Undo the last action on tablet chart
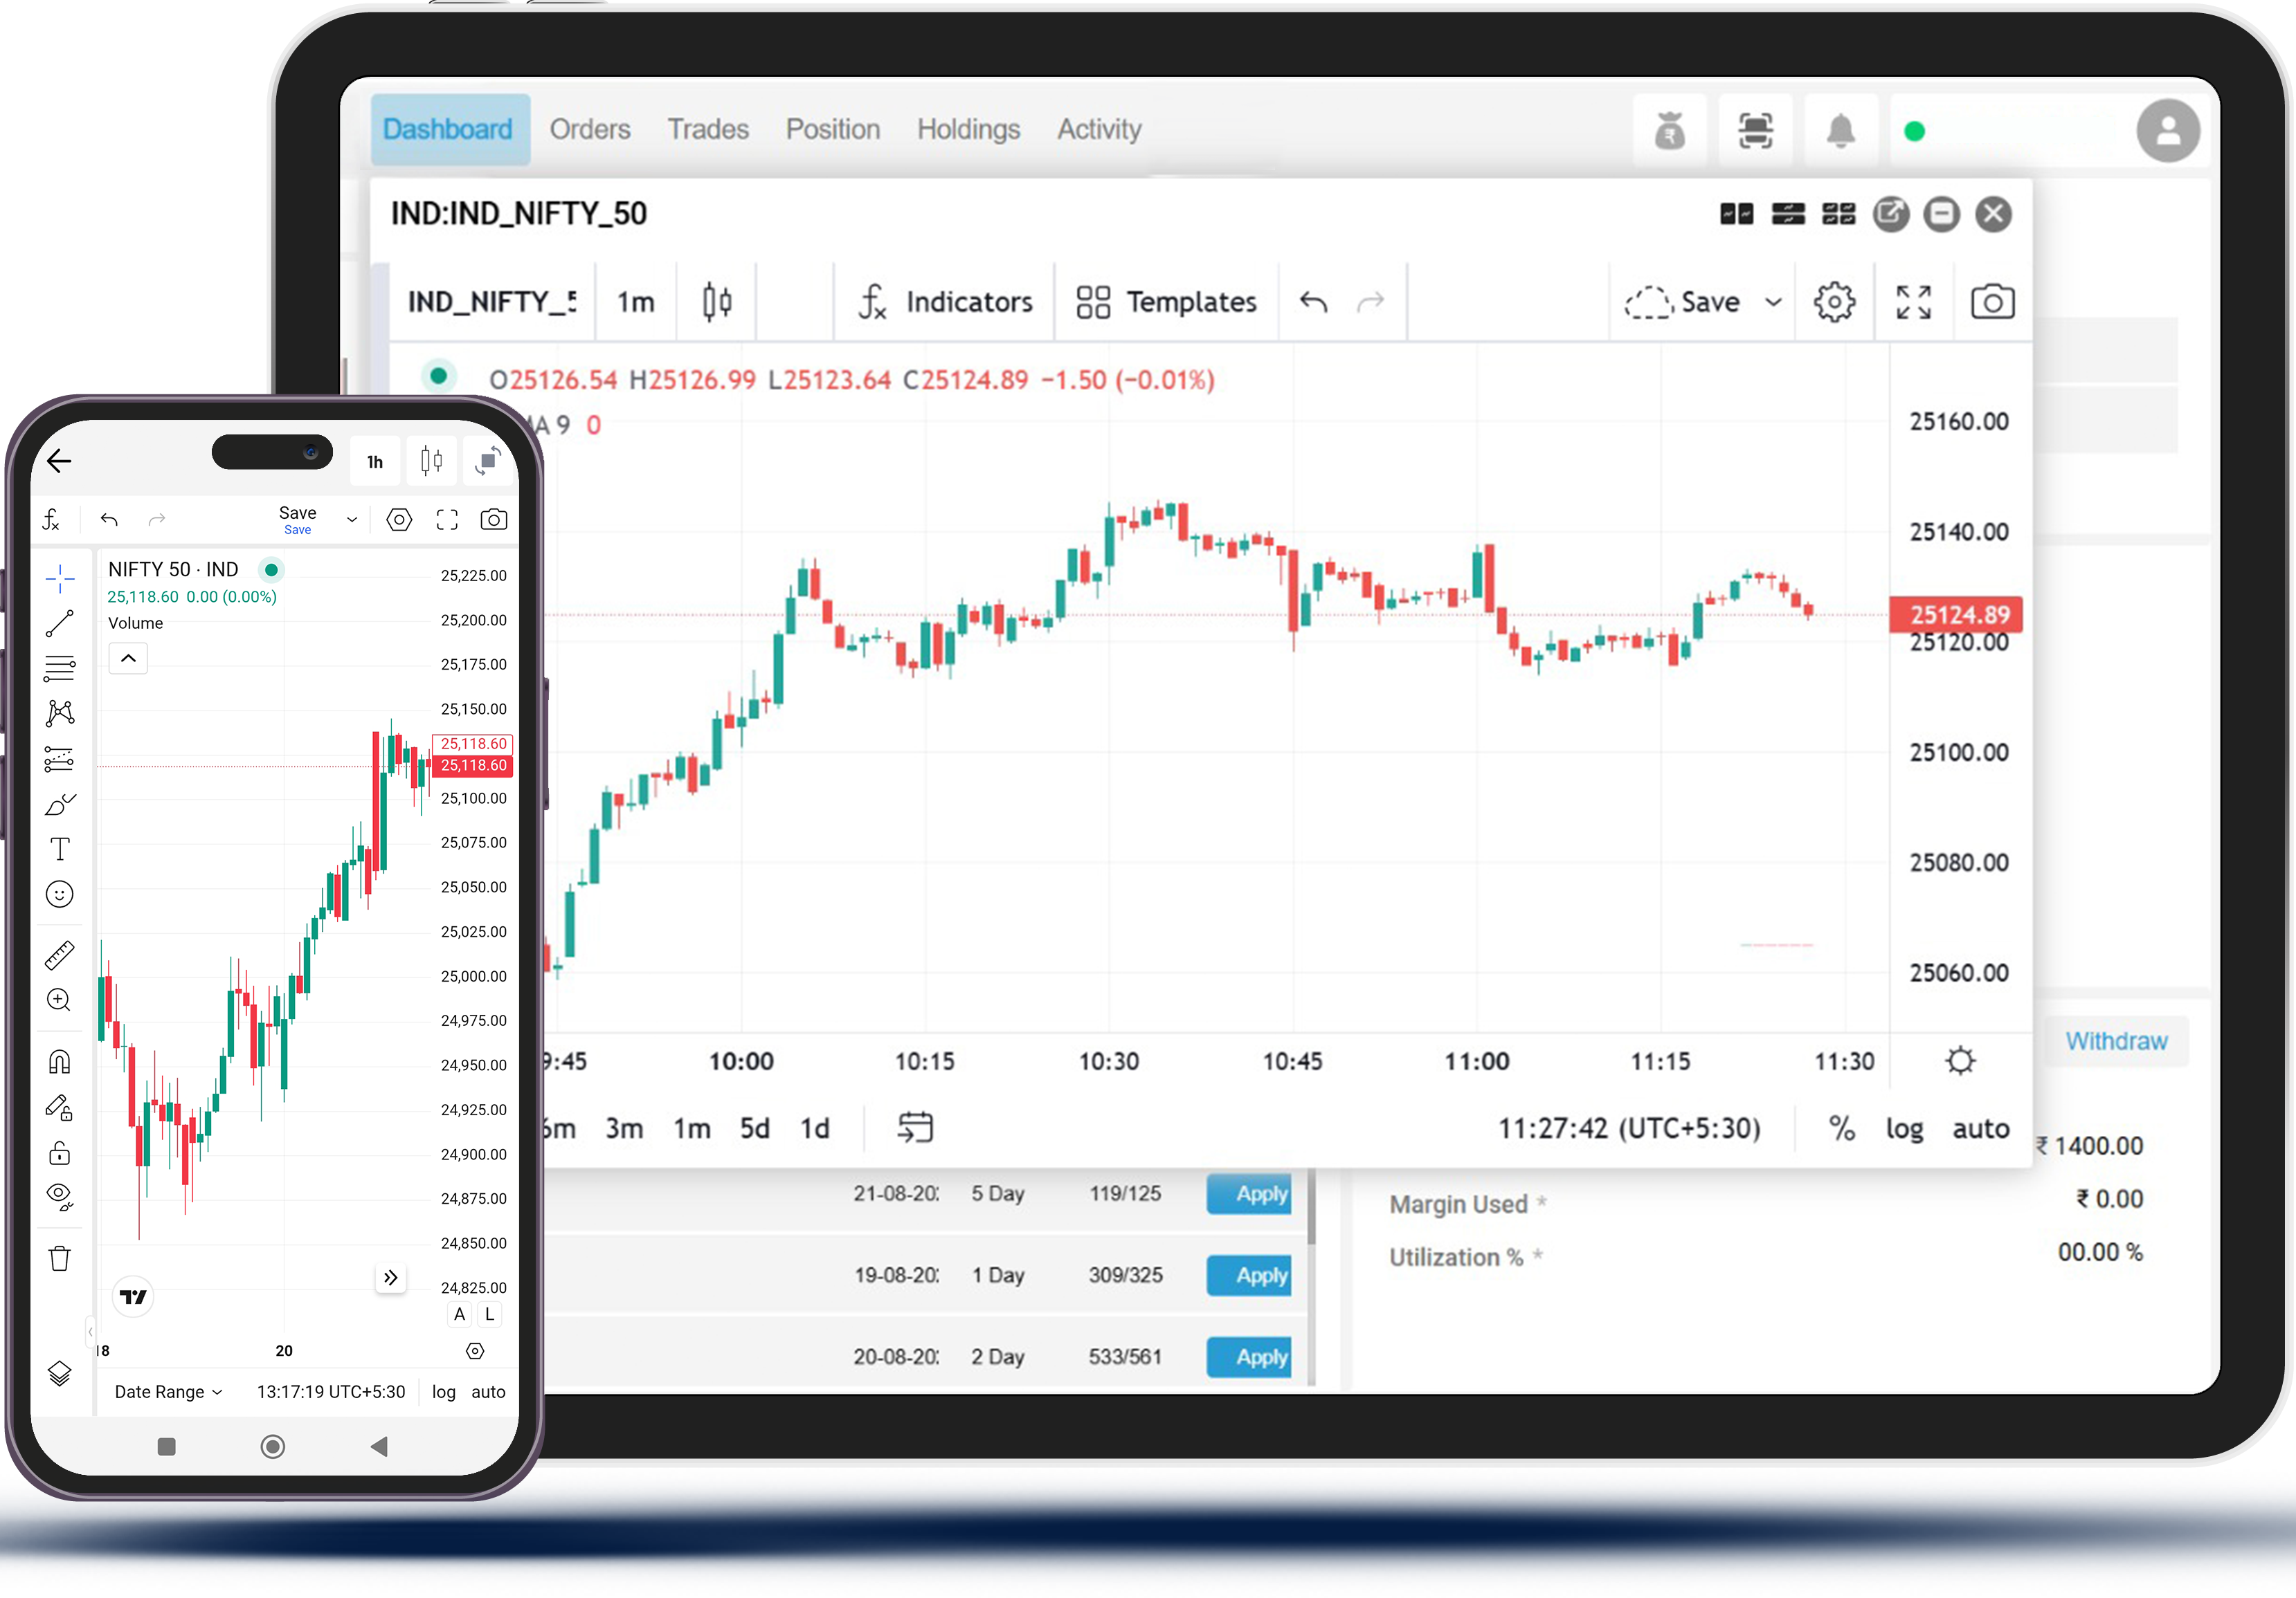2296x1598 pixels. (1313, 302)
